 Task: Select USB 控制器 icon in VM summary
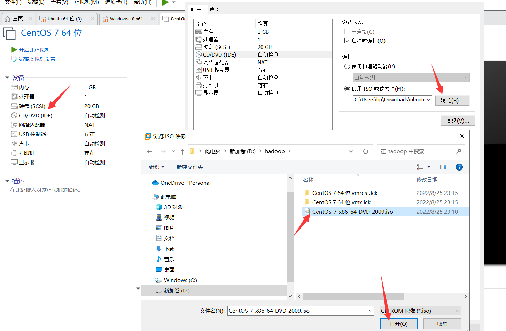tap(14, 134)
